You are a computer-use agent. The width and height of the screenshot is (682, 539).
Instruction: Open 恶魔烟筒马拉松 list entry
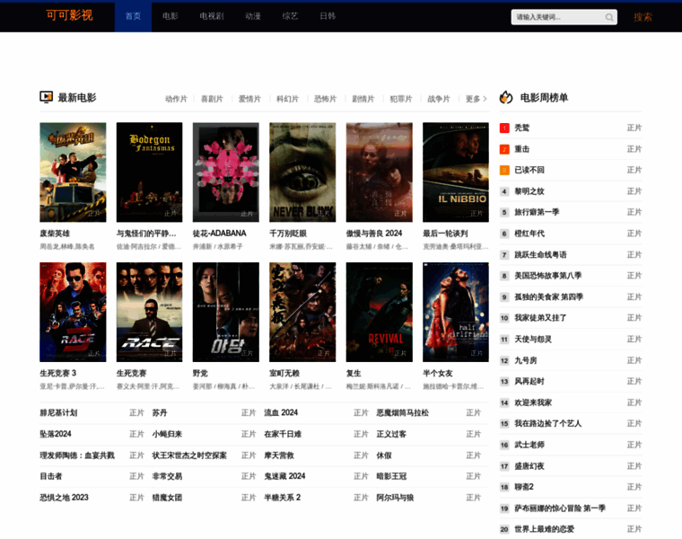click(402, 412)
